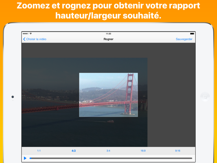Choose the 3:4 aspect ratio
This screenshot has height=163, width=217.
[x=108, y=151]
